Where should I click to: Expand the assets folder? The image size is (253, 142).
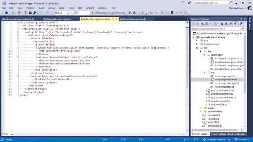(200, 108)
